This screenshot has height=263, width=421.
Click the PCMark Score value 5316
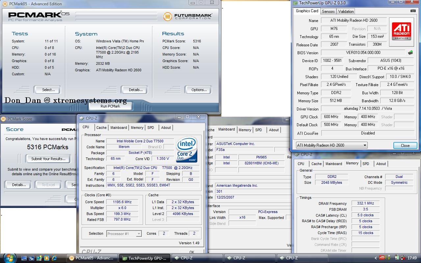pos(197,41)
